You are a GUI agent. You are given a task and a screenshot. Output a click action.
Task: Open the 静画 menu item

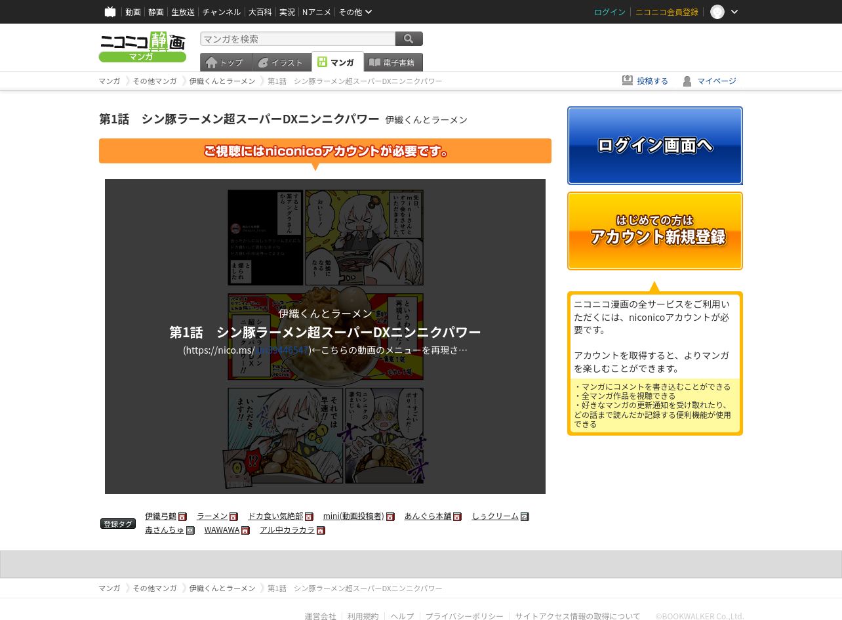156,12
